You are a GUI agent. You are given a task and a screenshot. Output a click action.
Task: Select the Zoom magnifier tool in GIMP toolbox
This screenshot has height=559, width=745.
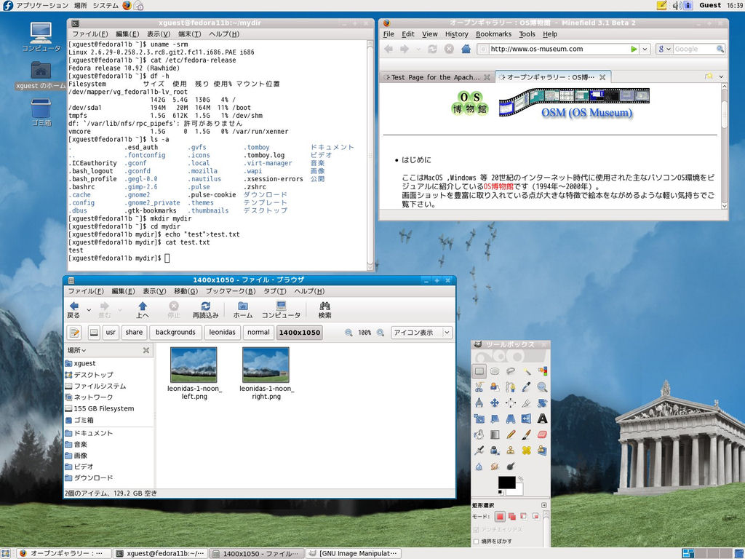click(542, 387)
